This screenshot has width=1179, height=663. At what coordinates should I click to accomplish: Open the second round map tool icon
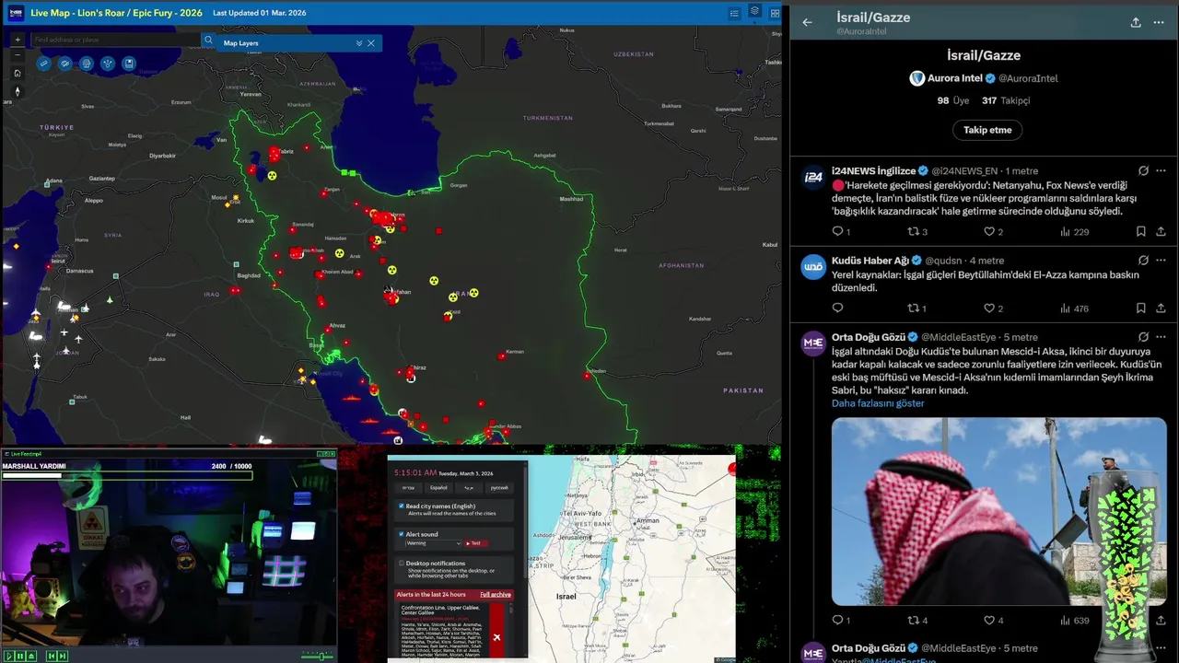point(64,64)
